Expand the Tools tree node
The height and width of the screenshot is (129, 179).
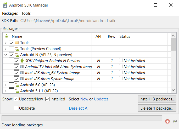pyautogui.click(x=6, y=42)
